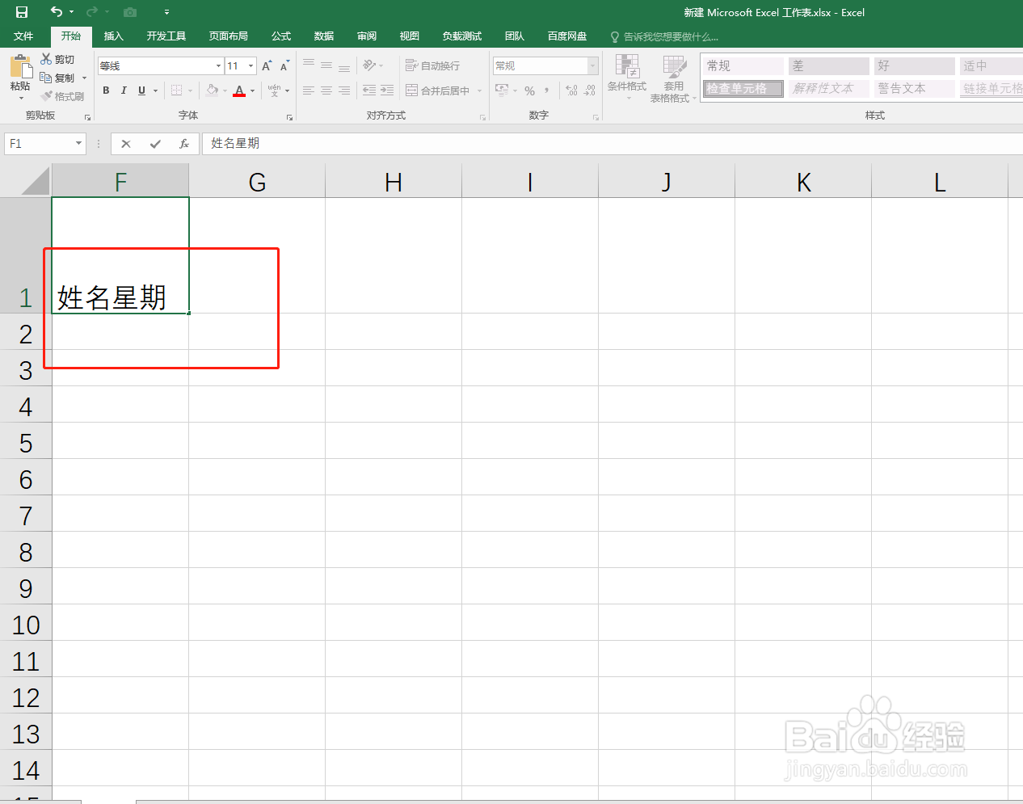This screenshot has width=1023, height=804.
Task: Click the 格式刷 format painter
Action: pos(62,96)
